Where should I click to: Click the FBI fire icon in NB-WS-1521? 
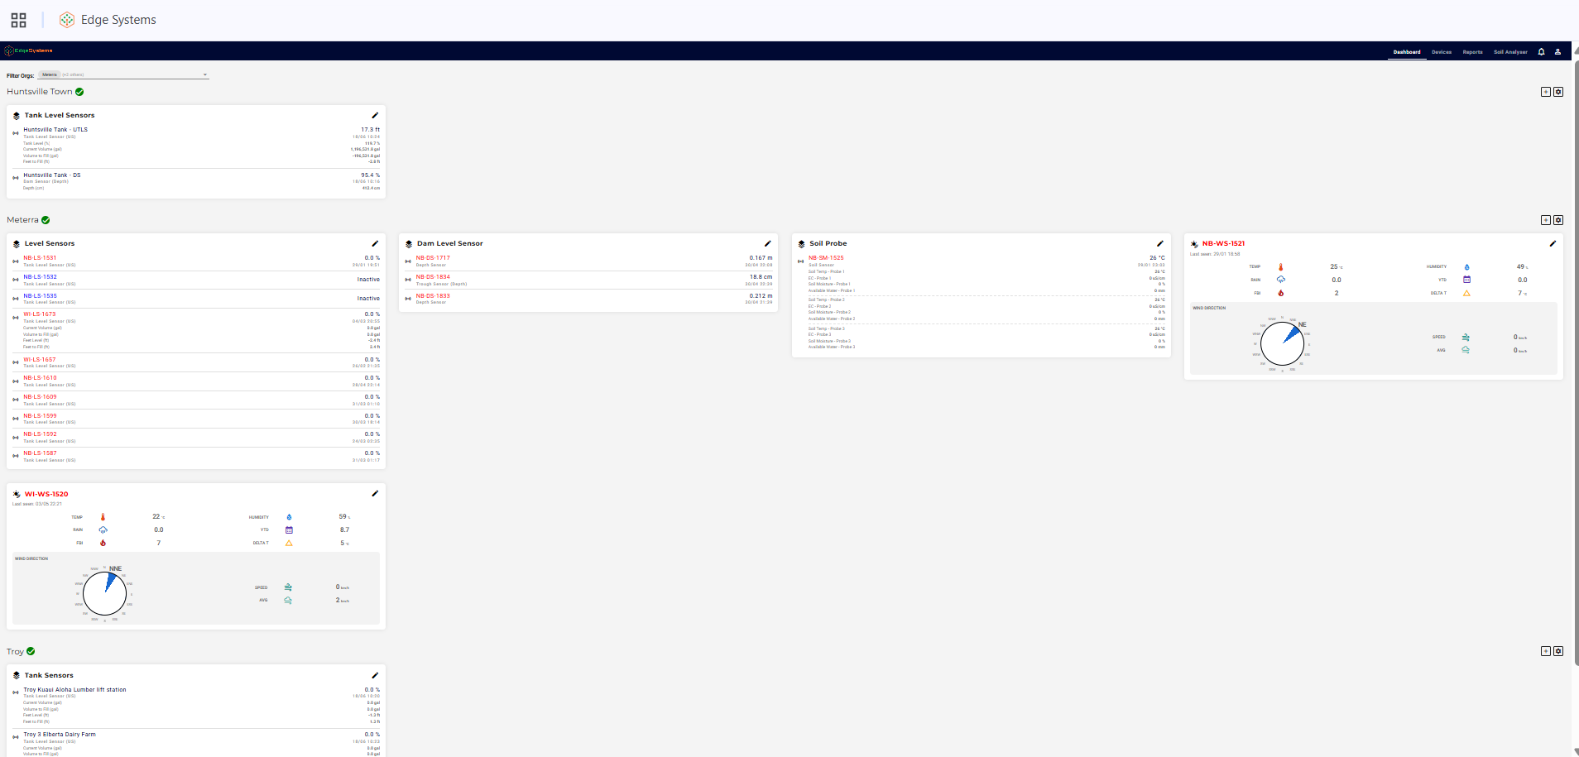click(x=1280, y=293)
